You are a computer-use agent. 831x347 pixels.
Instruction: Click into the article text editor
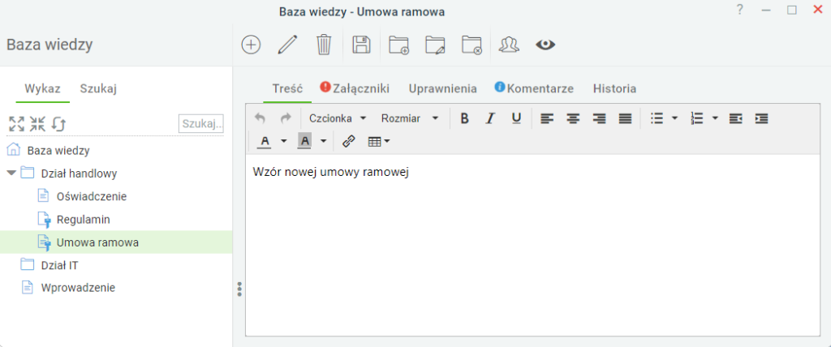[x=532, y=245]
